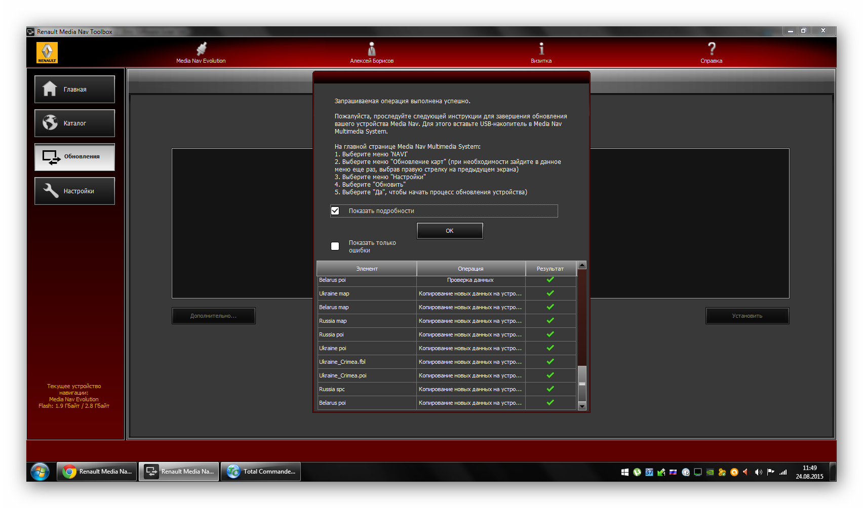Screen dimensions: 863x508
Task: Uncheck Показать подробности checkbox
Action: [335, 211]
